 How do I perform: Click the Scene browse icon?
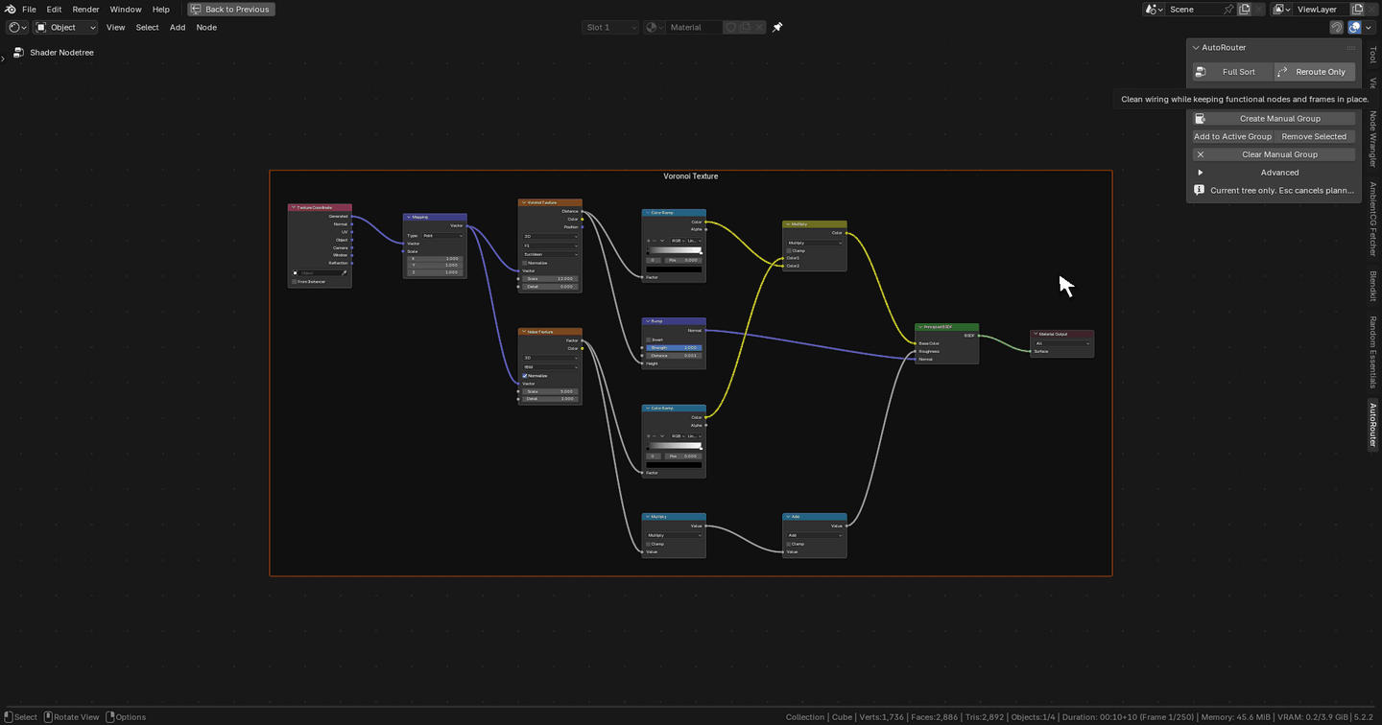[1154, 9]
